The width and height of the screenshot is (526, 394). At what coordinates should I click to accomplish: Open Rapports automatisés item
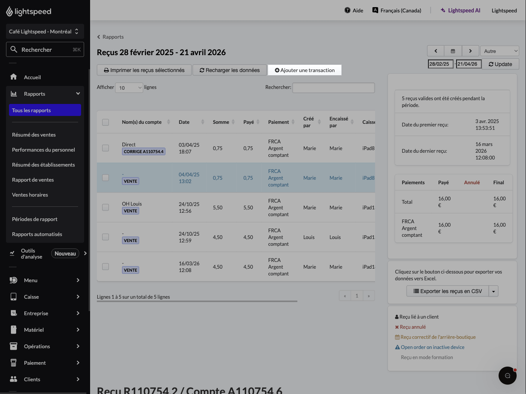tap(37, 234)
